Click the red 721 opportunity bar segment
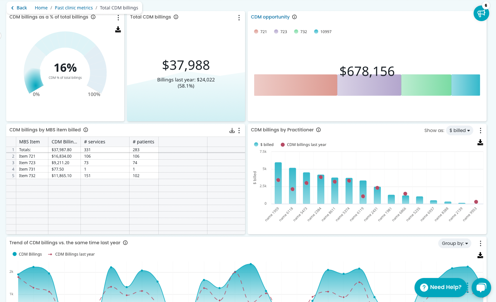This screenshot has height=302, width=496. pyautogui.click(x=296, y=85)
